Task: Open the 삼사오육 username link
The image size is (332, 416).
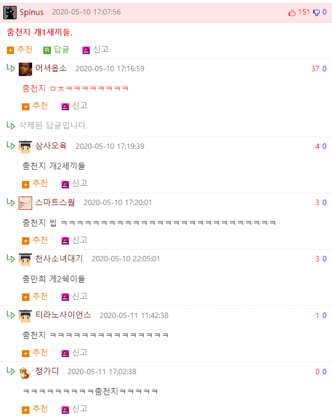Action: [51, 146]
